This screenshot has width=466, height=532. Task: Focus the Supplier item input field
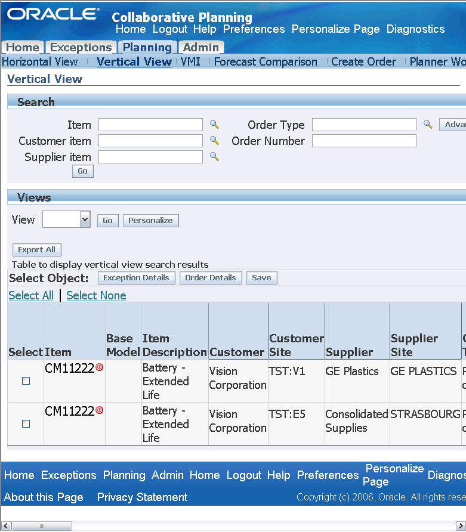point(151,157)
